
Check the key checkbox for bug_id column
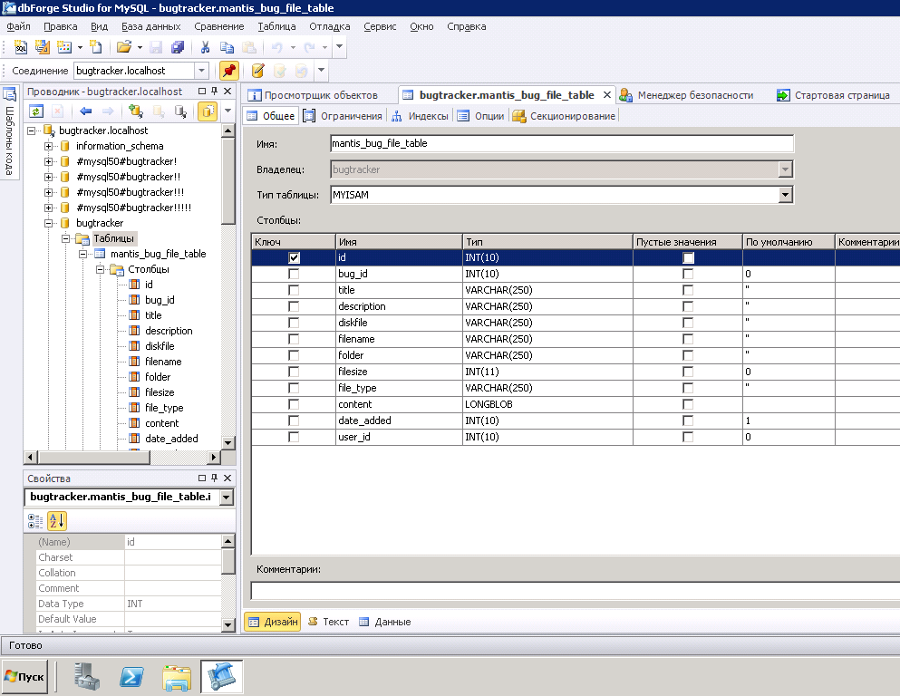[294, 274]
